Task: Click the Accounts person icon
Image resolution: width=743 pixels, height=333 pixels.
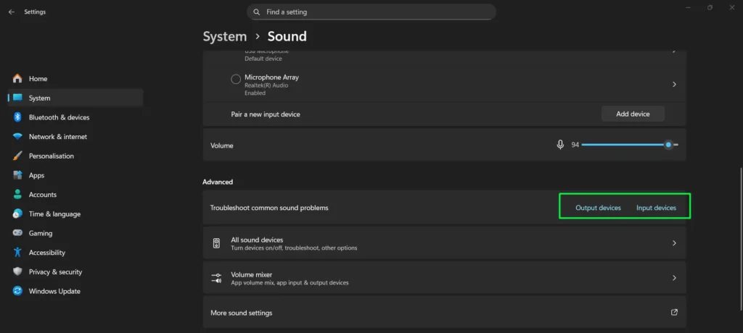Action: [x=17, y=195]
